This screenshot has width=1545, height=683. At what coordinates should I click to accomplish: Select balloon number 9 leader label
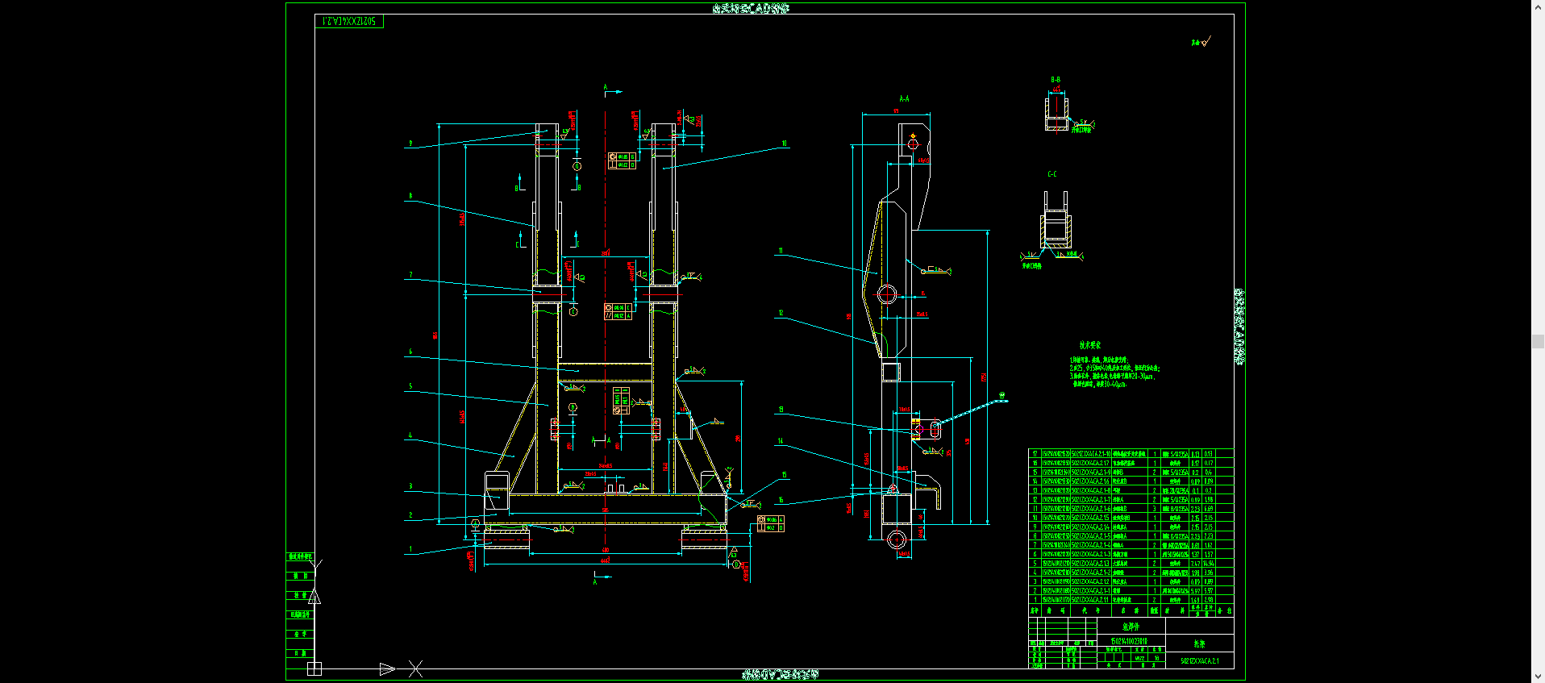(410, 144)
